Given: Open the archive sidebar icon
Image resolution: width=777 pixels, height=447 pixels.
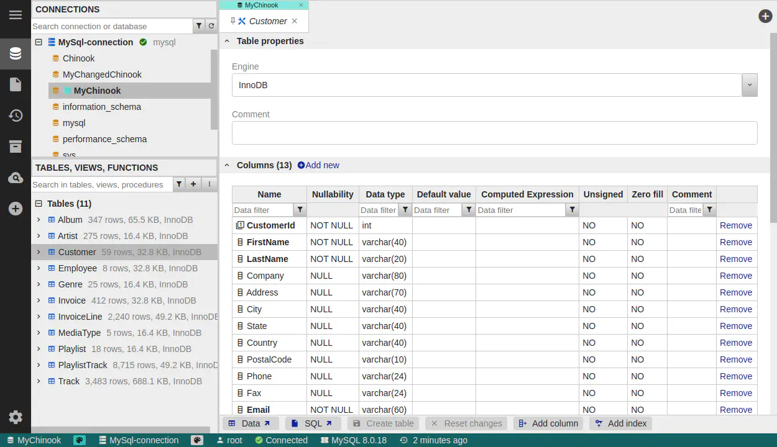Looking at the screenshot, I should coord(16,147).
